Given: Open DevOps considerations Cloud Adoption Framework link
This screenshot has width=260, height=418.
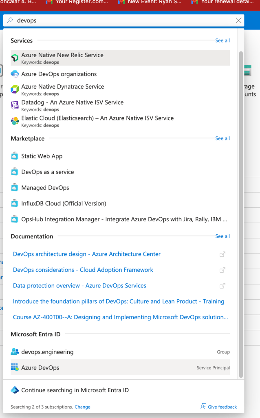Looking at the screenshot, I should click(83, 270).
